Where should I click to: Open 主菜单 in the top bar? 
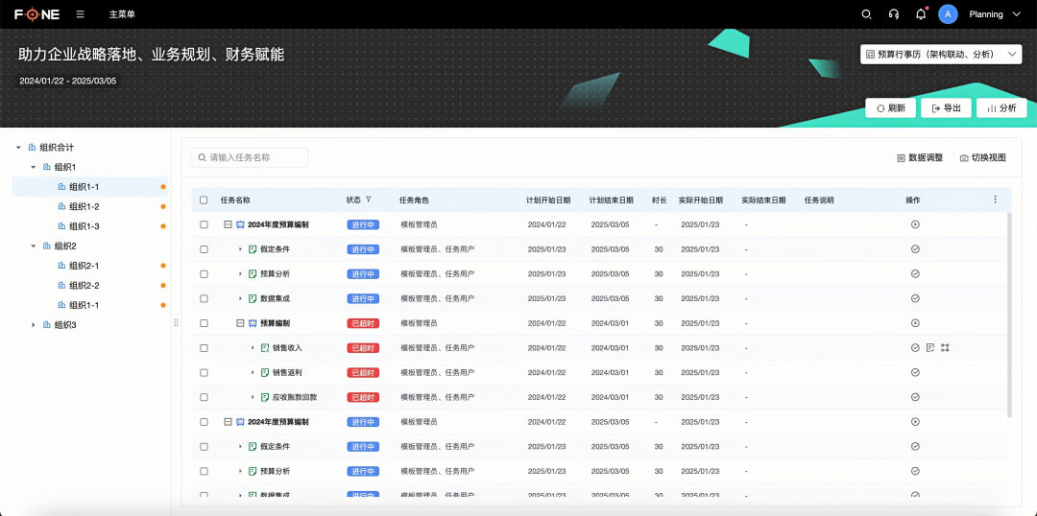point(122,13)
